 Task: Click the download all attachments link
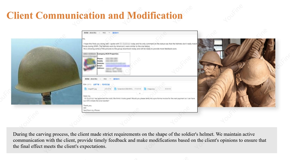[x=96, y=84]
